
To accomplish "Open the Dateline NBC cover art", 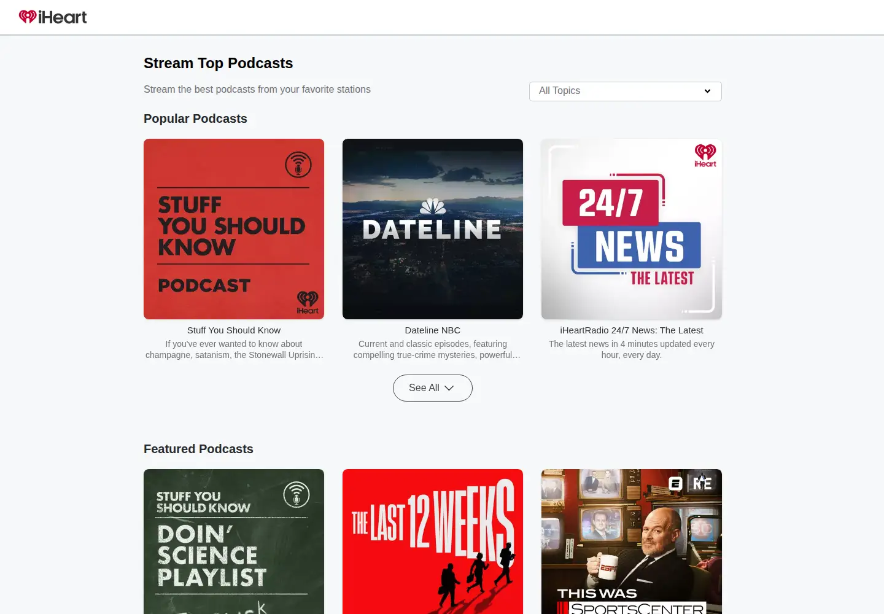I will (x=433, y=229).
